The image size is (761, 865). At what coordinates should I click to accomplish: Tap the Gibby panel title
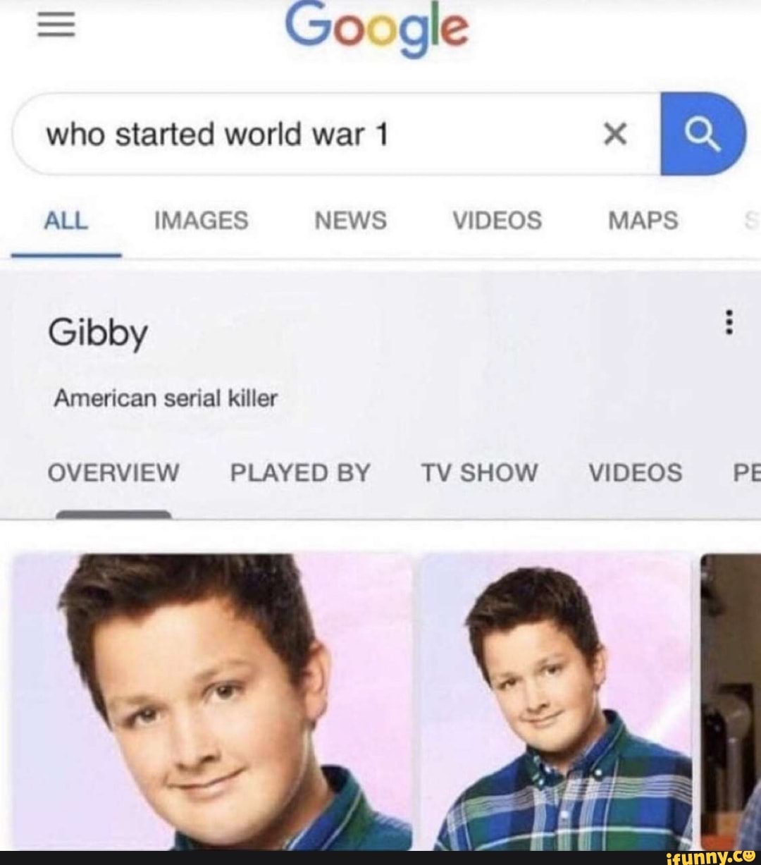(x=98, y=333)
